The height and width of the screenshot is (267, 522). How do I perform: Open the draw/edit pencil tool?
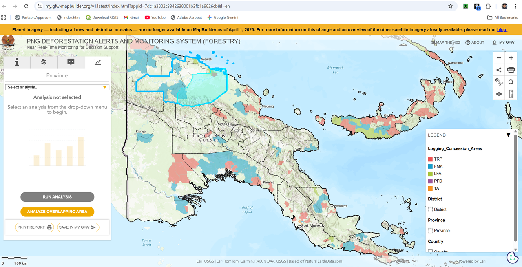click(x=499, y=82)
